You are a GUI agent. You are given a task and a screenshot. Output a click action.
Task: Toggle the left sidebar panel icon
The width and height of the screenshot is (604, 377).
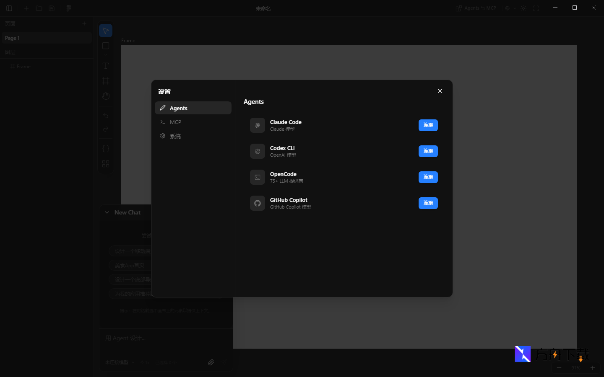point(9,8)
